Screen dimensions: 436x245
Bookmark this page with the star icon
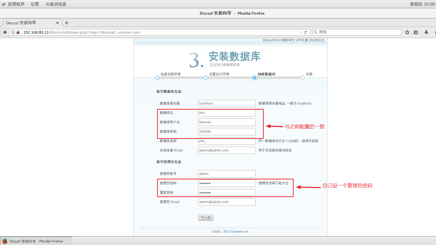click(x=407, y=32)
